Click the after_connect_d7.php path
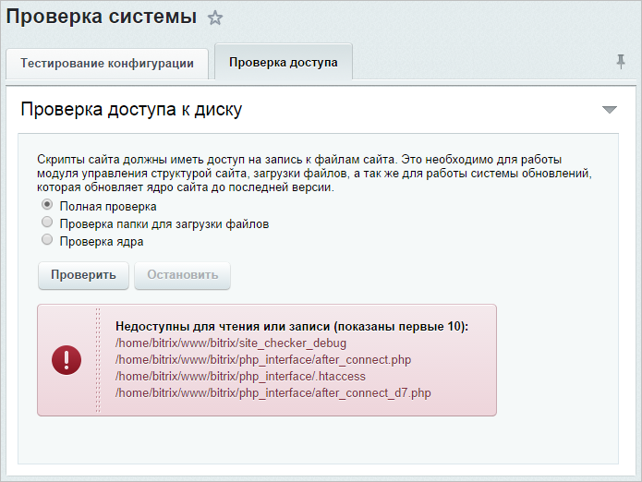The width and height of the screenshot is (642, 482). pyautogui.click(x=273, y=392)
